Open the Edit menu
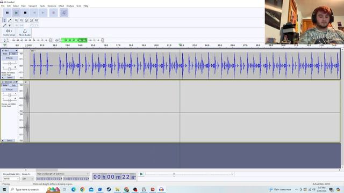Image resolution: width=344 pixels, height=193 pixels. (x=9, y=6)
